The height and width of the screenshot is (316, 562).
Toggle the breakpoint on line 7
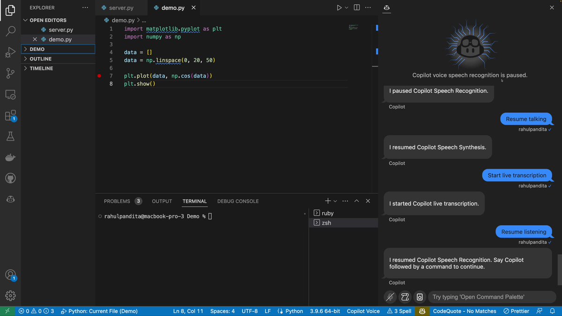[x=99, y=76]
